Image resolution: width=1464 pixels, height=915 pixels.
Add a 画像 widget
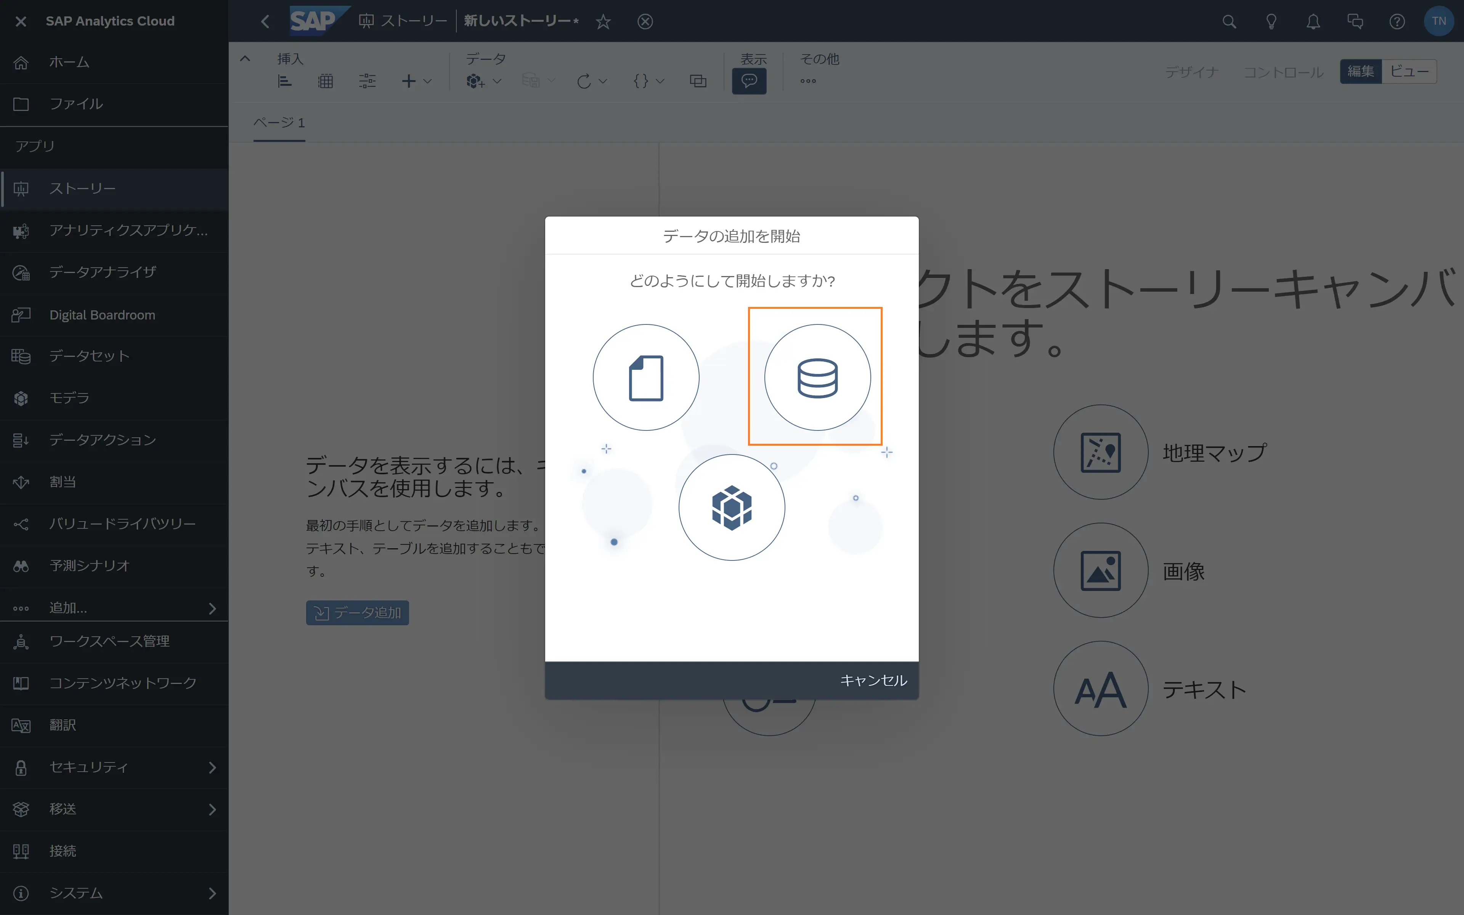point(1100,570)
